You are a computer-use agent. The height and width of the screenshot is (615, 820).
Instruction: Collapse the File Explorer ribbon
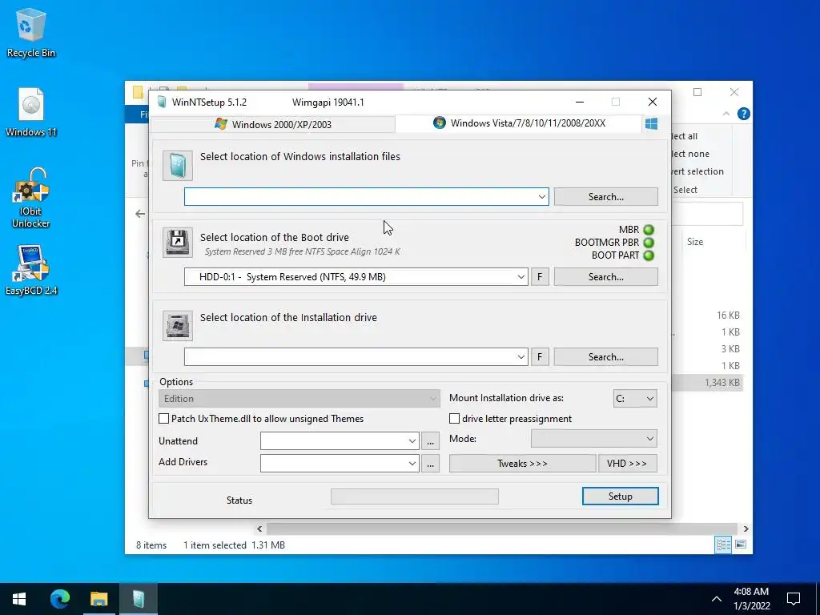click(726, 114)
